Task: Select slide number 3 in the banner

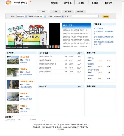Action: click(x=53, y=47)
